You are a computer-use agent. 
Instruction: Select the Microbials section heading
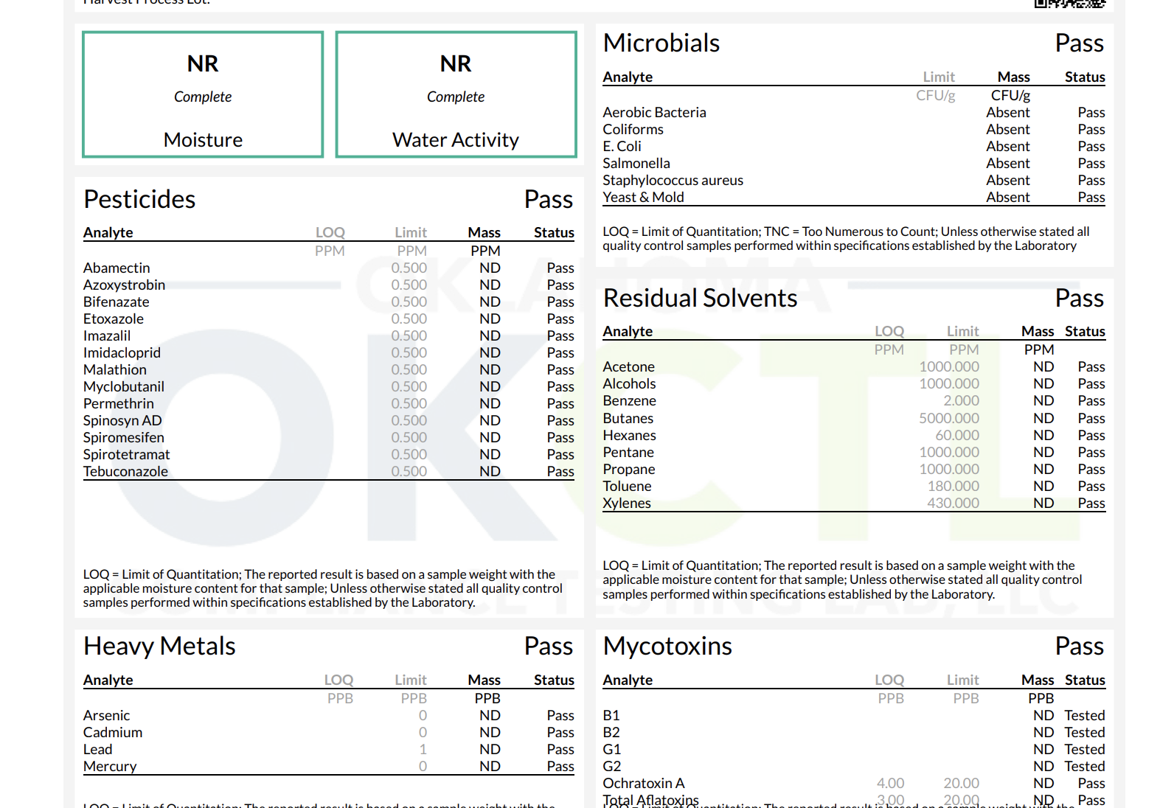point(661,43)
